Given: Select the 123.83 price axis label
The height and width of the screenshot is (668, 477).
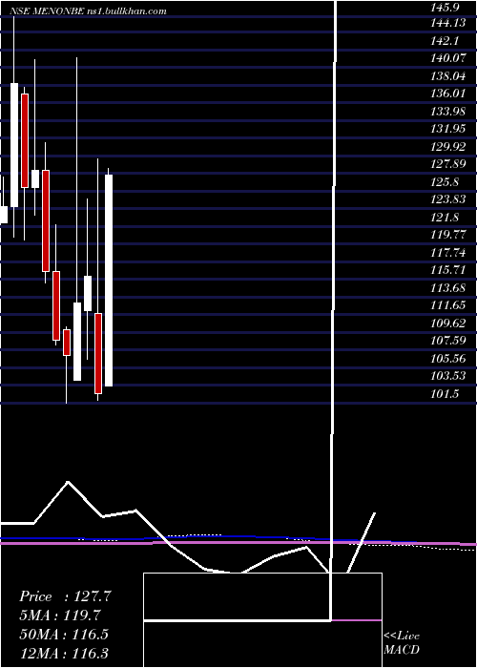Looking at the screenshot, I should [448, 199].
